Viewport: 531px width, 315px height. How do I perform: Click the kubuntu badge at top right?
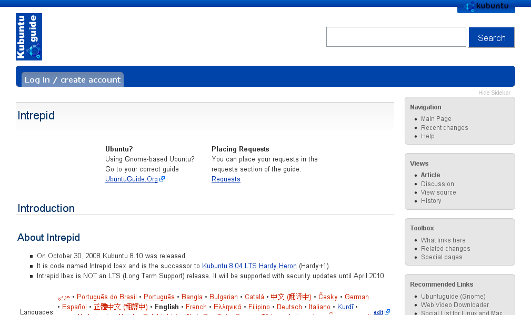tap(486, 6)
